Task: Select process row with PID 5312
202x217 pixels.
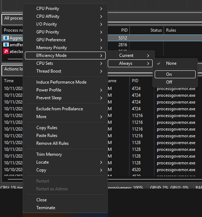Action: [155, 38]
